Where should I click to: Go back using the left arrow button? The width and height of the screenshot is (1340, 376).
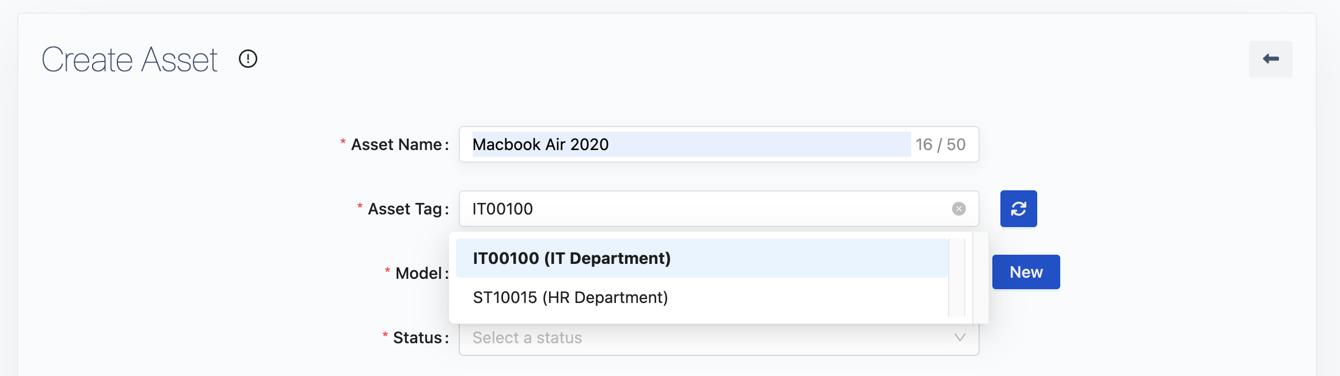point(1270,59)
